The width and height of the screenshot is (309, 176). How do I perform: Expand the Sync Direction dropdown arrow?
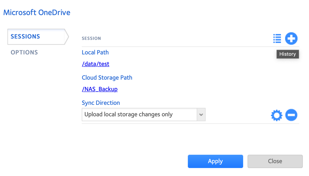pyautogui.click(x=201, y=114)
